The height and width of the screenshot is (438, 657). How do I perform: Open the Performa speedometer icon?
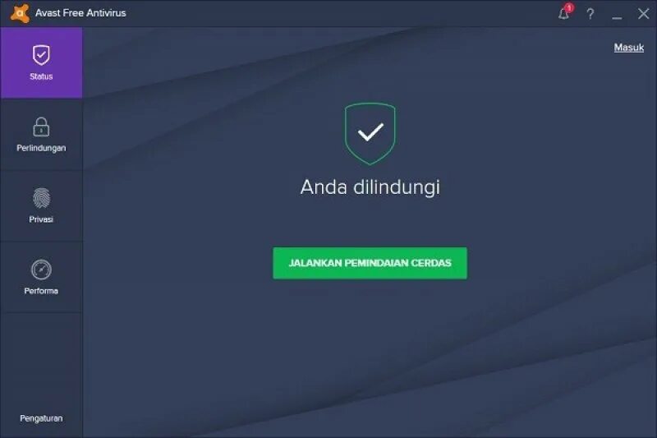point(41,270)
